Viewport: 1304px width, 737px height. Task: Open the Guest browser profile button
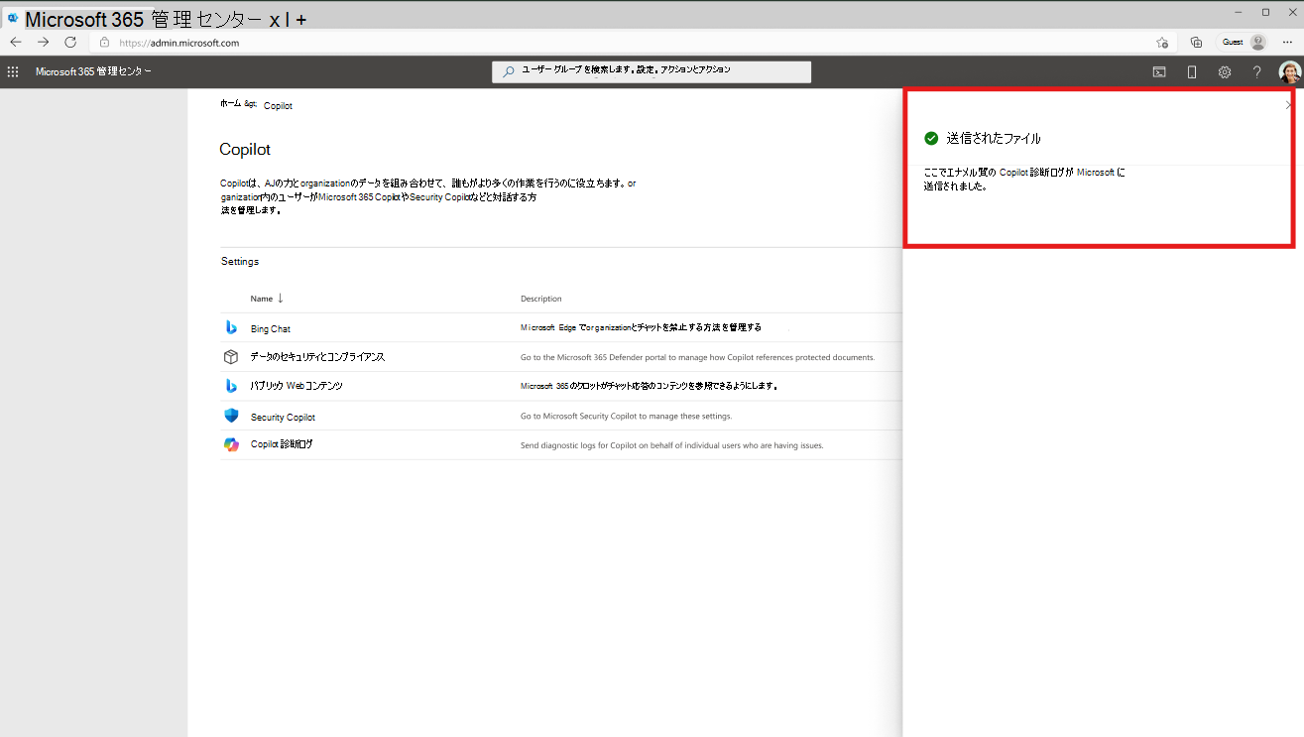(1244, 43)
